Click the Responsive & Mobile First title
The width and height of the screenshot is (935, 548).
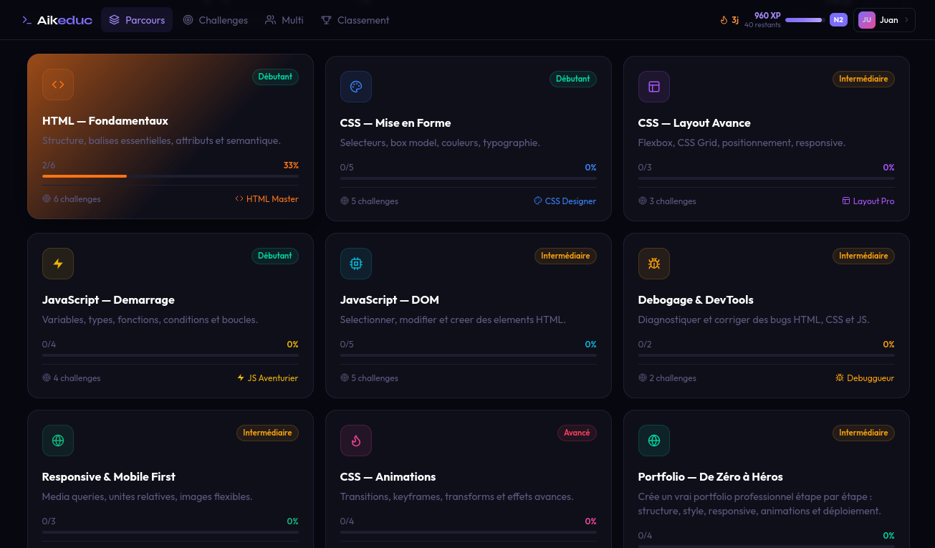pos(109,477)
